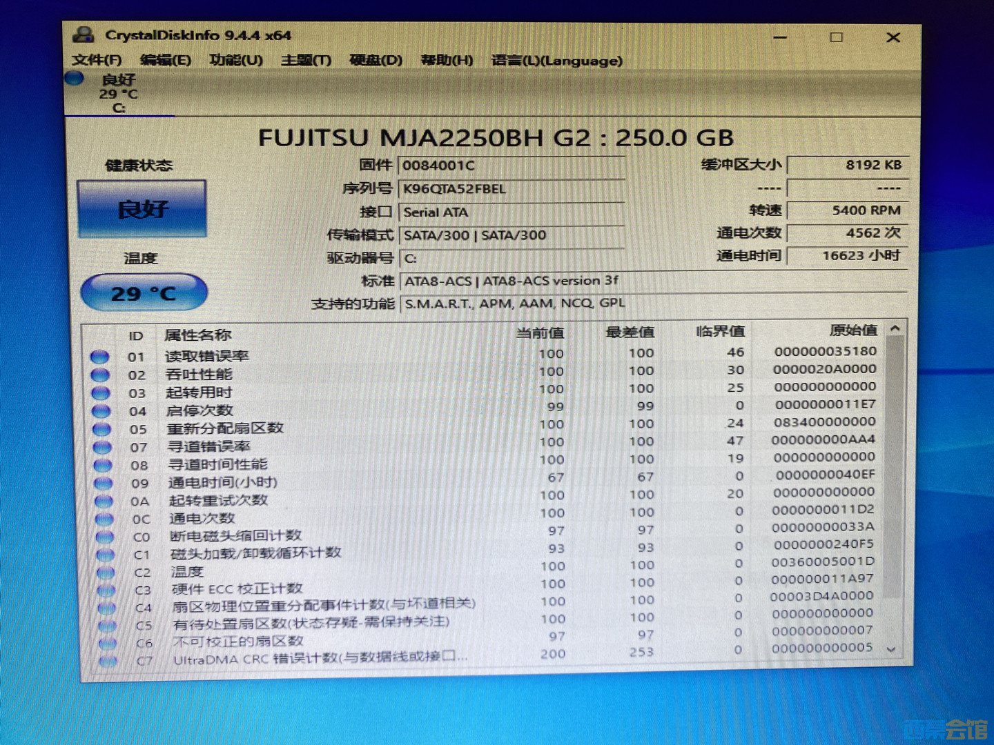Open the 文件(F) menu

[97, 61]
